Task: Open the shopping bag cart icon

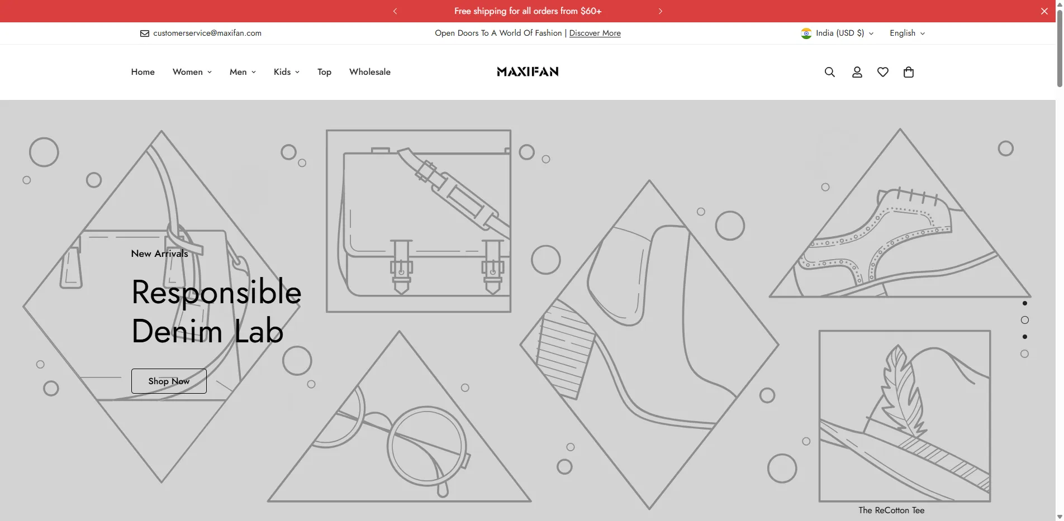Action: click(909, 72)
